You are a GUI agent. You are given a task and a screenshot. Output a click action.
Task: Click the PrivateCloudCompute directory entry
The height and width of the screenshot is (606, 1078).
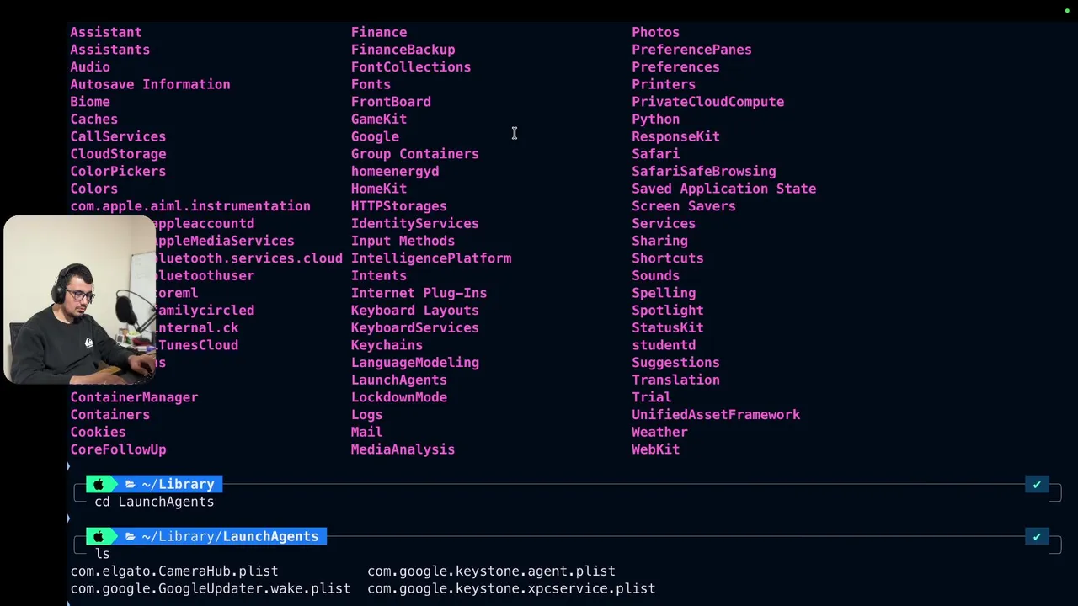pyautogui.click(x=707, y=102)
